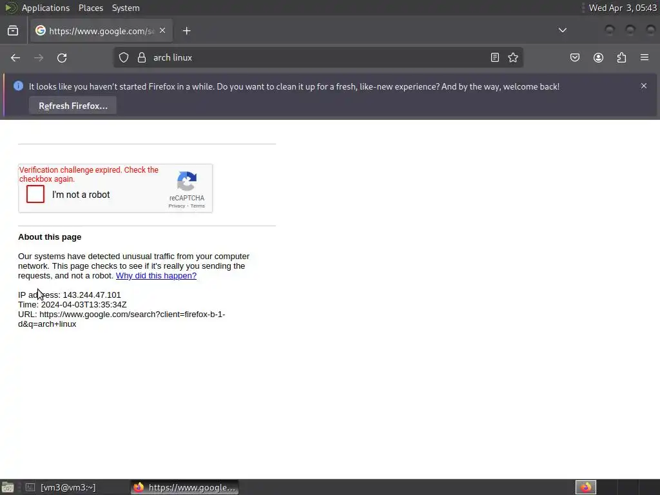Image resolution: width=660 pixels, height=495 pixels.
Task: Open the reCAPTCHA Privacy link
Action: tap(177, 206)
